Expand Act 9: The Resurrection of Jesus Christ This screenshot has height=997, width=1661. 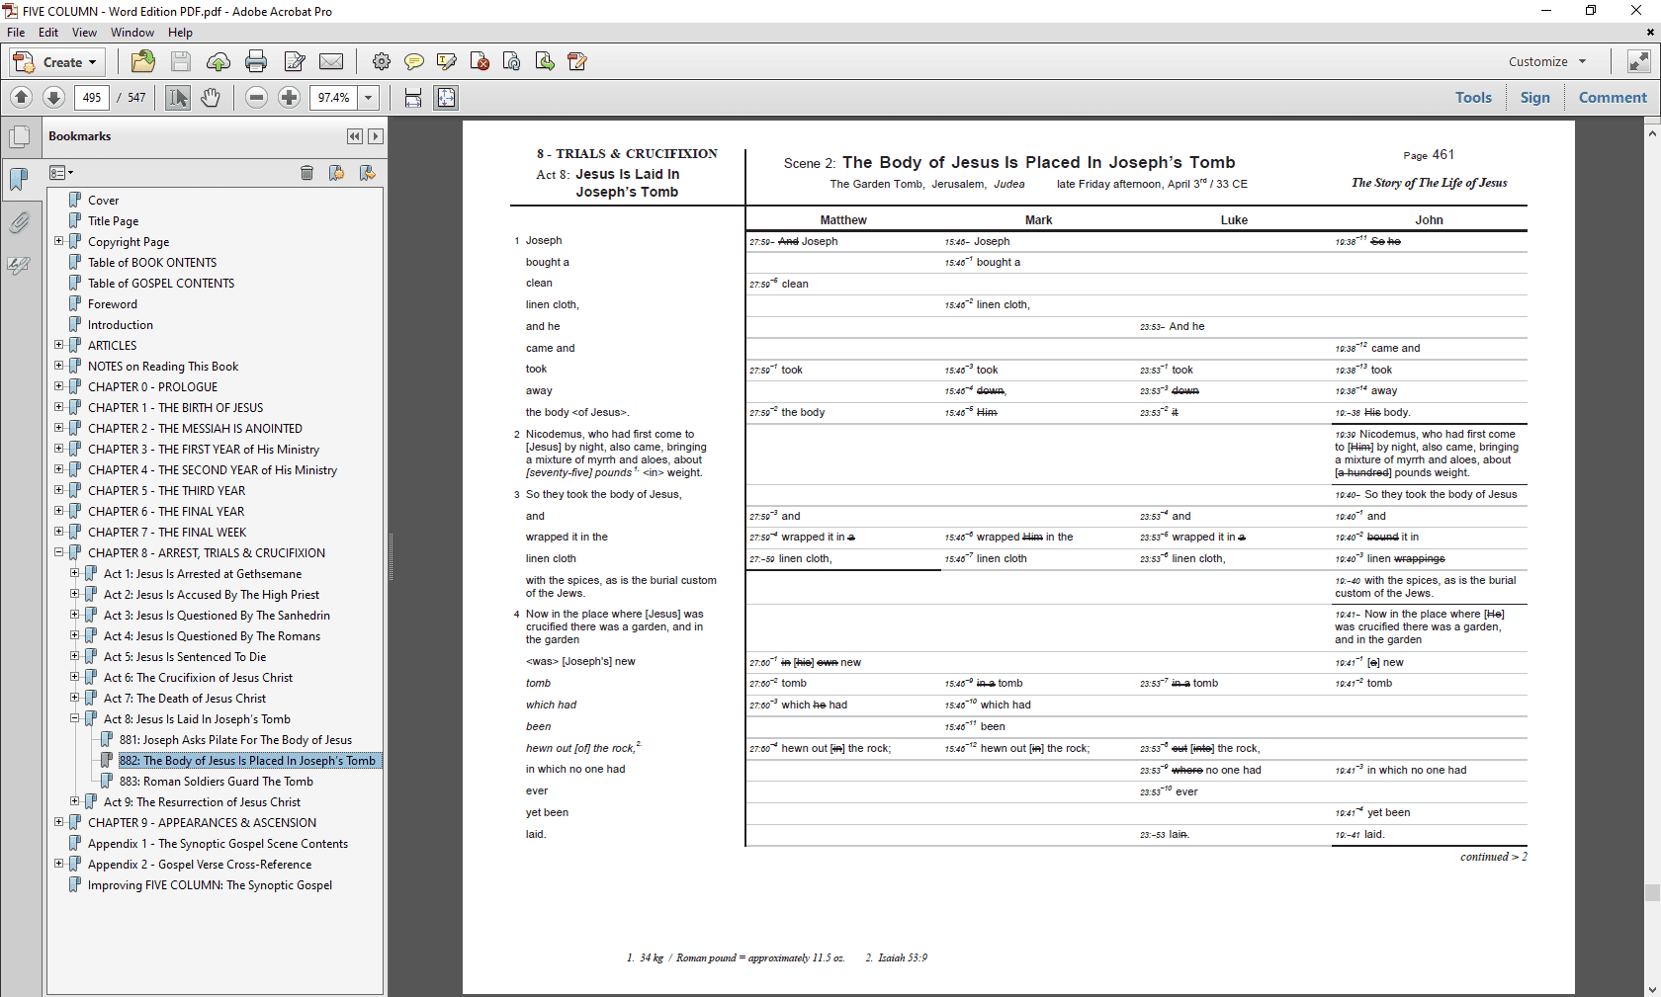point(75,801)
